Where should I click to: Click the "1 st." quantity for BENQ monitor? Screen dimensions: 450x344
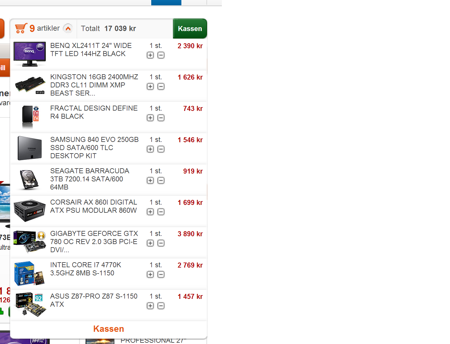(x=156, y=46)
